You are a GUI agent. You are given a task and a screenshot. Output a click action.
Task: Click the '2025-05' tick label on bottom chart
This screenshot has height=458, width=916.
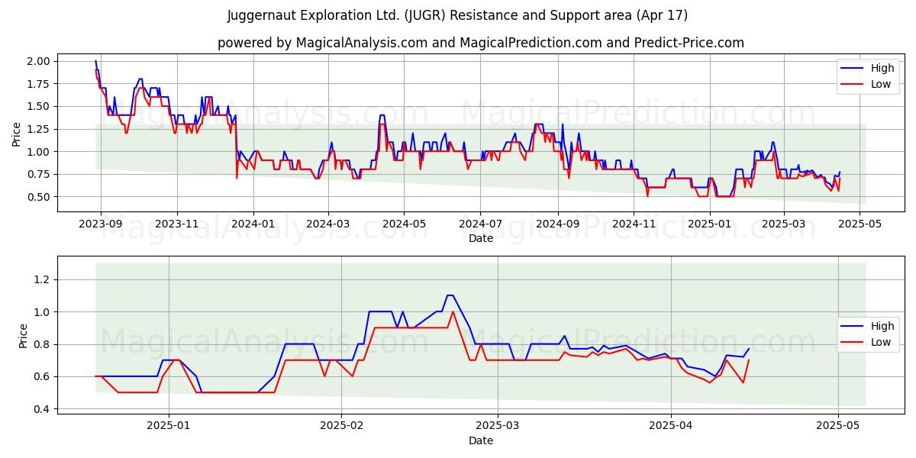pos(839,424)
